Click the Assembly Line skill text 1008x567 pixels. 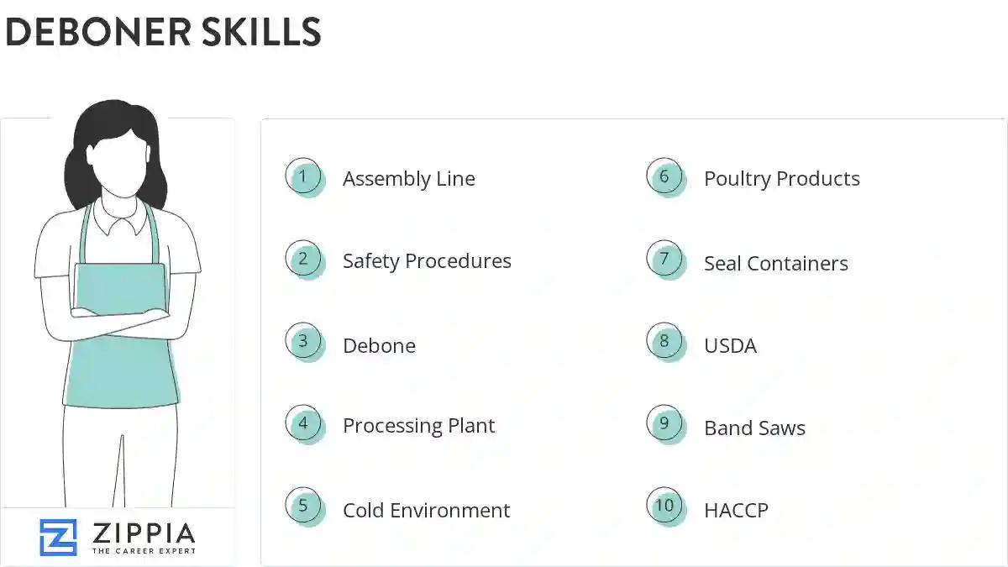409,179
